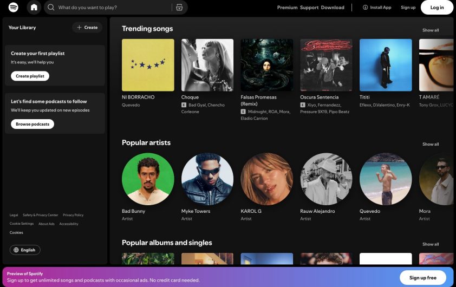Open the Support menu link
The height and width of the screenshot is (287, 456).
point(309,8)
